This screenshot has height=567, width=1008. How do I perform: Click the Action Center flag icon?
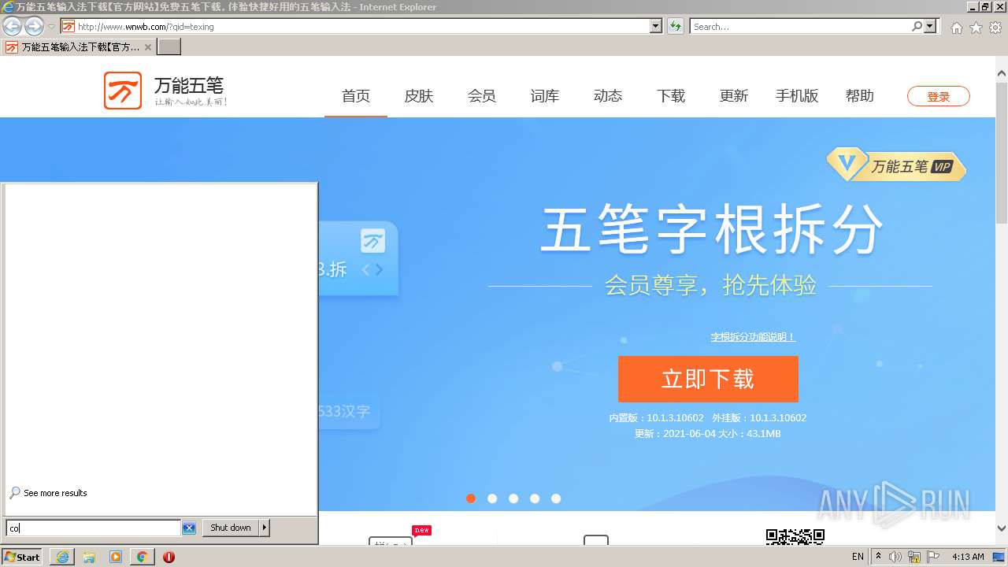[x=933, y=557]
